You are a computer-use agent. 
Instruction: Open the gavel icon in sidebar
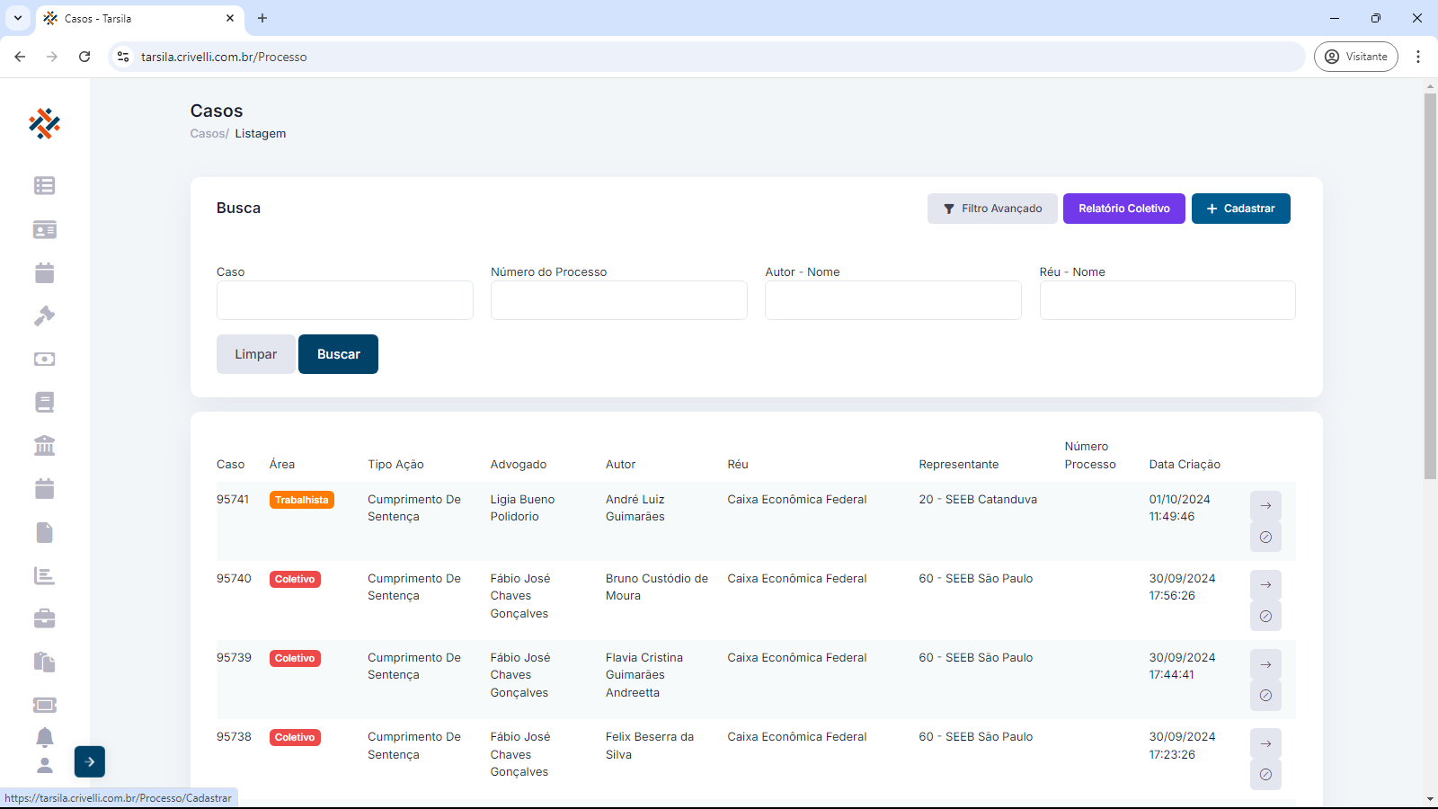[44, 316]
